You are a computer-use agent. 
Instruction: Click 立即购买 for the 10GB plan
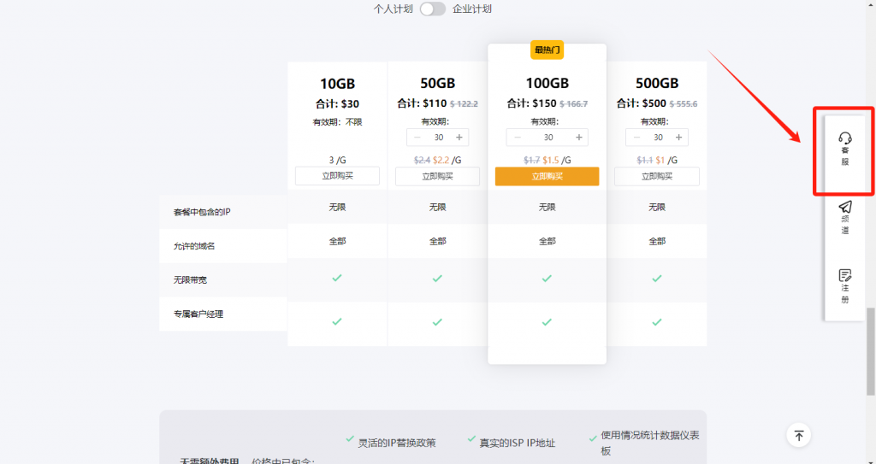pyautogui.click(x=337, y=176)
